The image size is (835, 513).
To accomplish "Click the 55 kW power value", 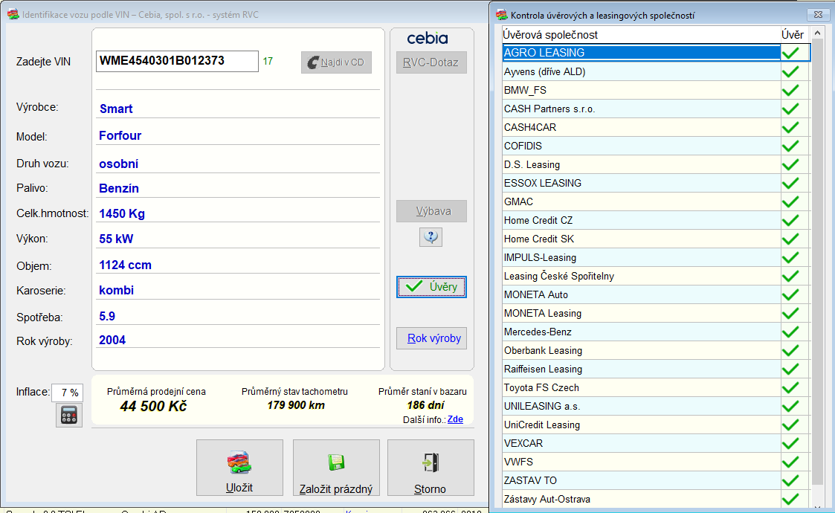I will [116, 239].
